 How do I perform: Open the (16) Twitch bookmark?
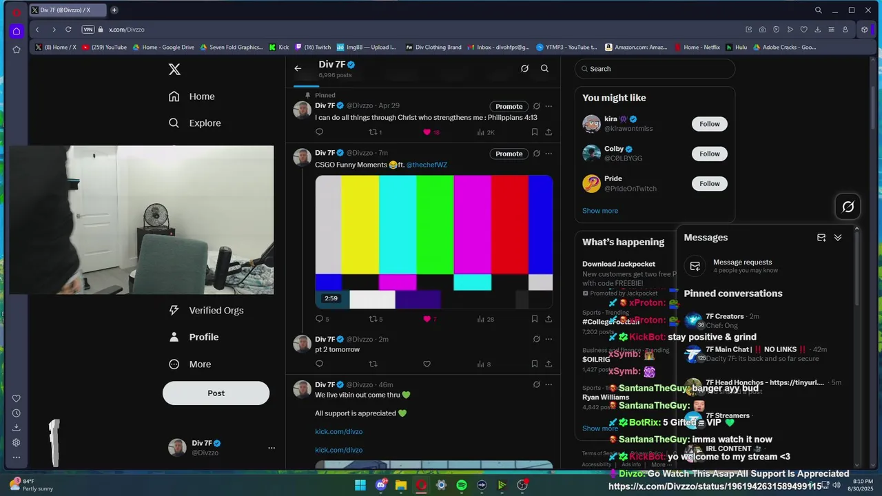(313, 48)
